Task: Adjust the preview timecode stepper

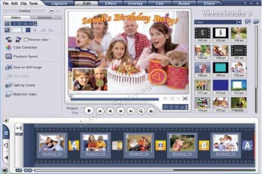Action: point(186,107)
